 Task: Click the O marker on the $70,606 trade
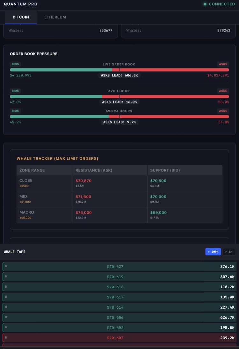pyautogui.click(x=6, y=318)
